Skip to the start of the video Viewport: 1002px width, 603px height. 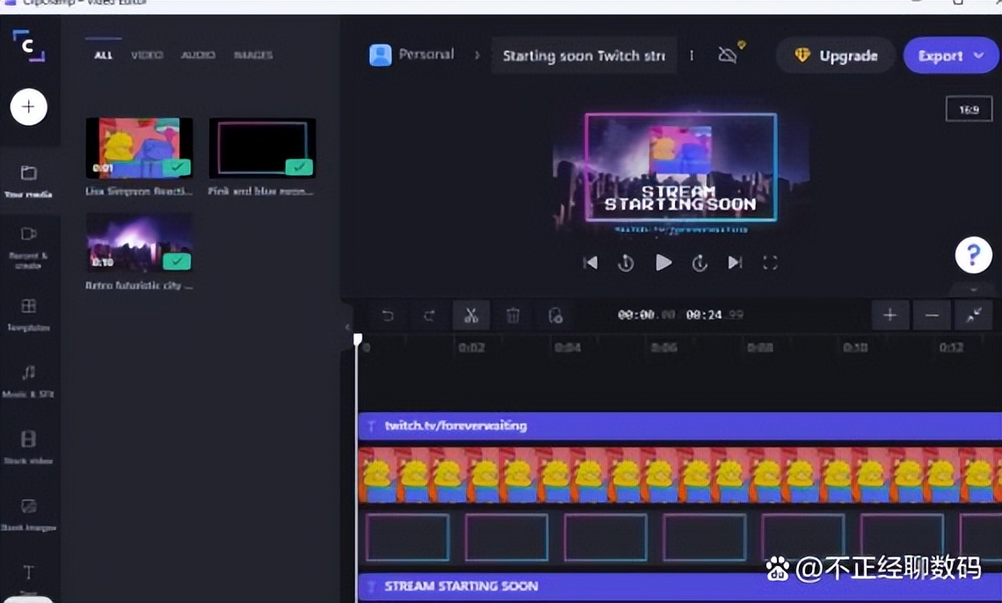point(591,263)
